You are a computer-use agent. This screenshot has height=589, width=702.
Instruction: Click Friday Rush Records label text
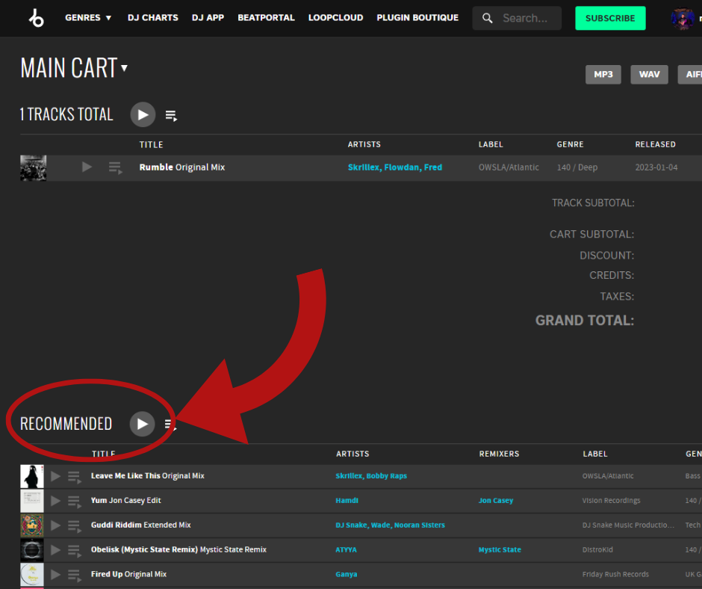pos(615,575)
